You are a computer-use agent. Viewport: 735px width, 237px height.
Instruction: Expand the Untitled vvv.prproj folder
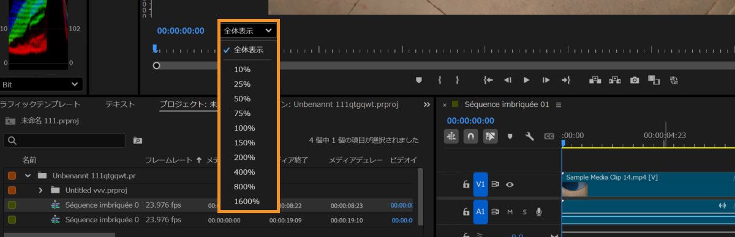41,190
